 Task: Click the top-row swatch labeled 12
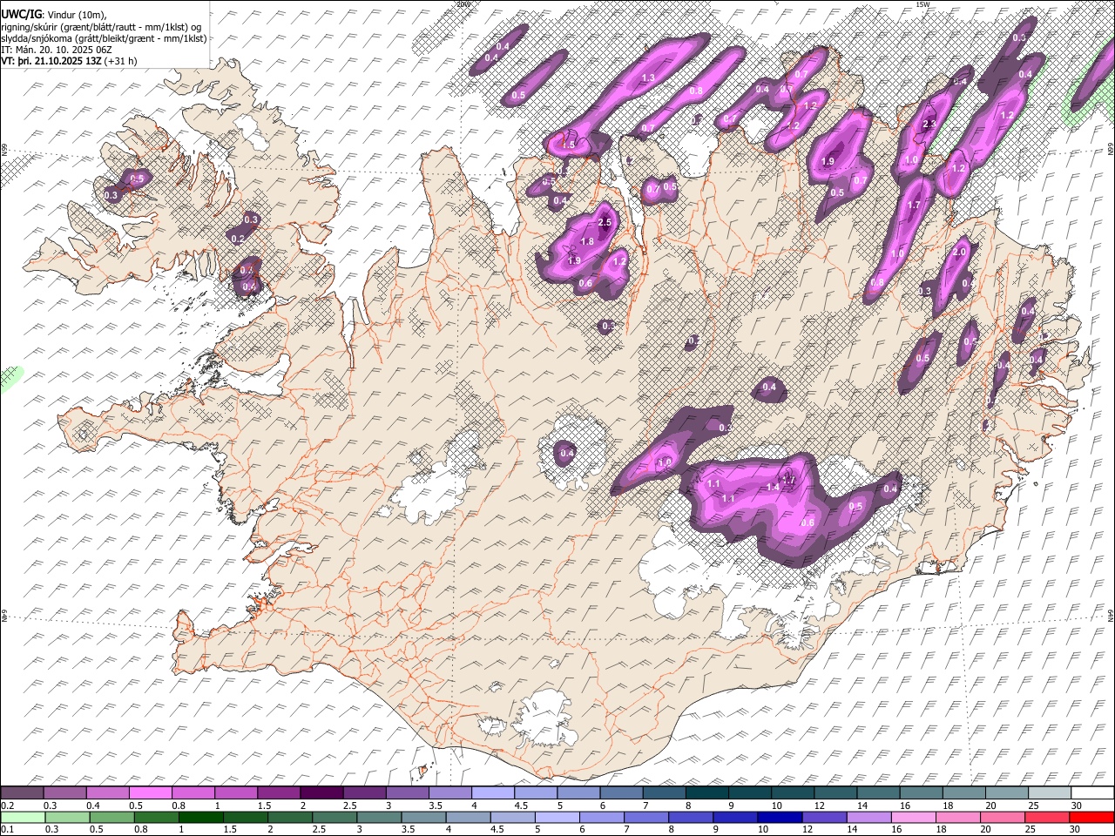(836, 793)
